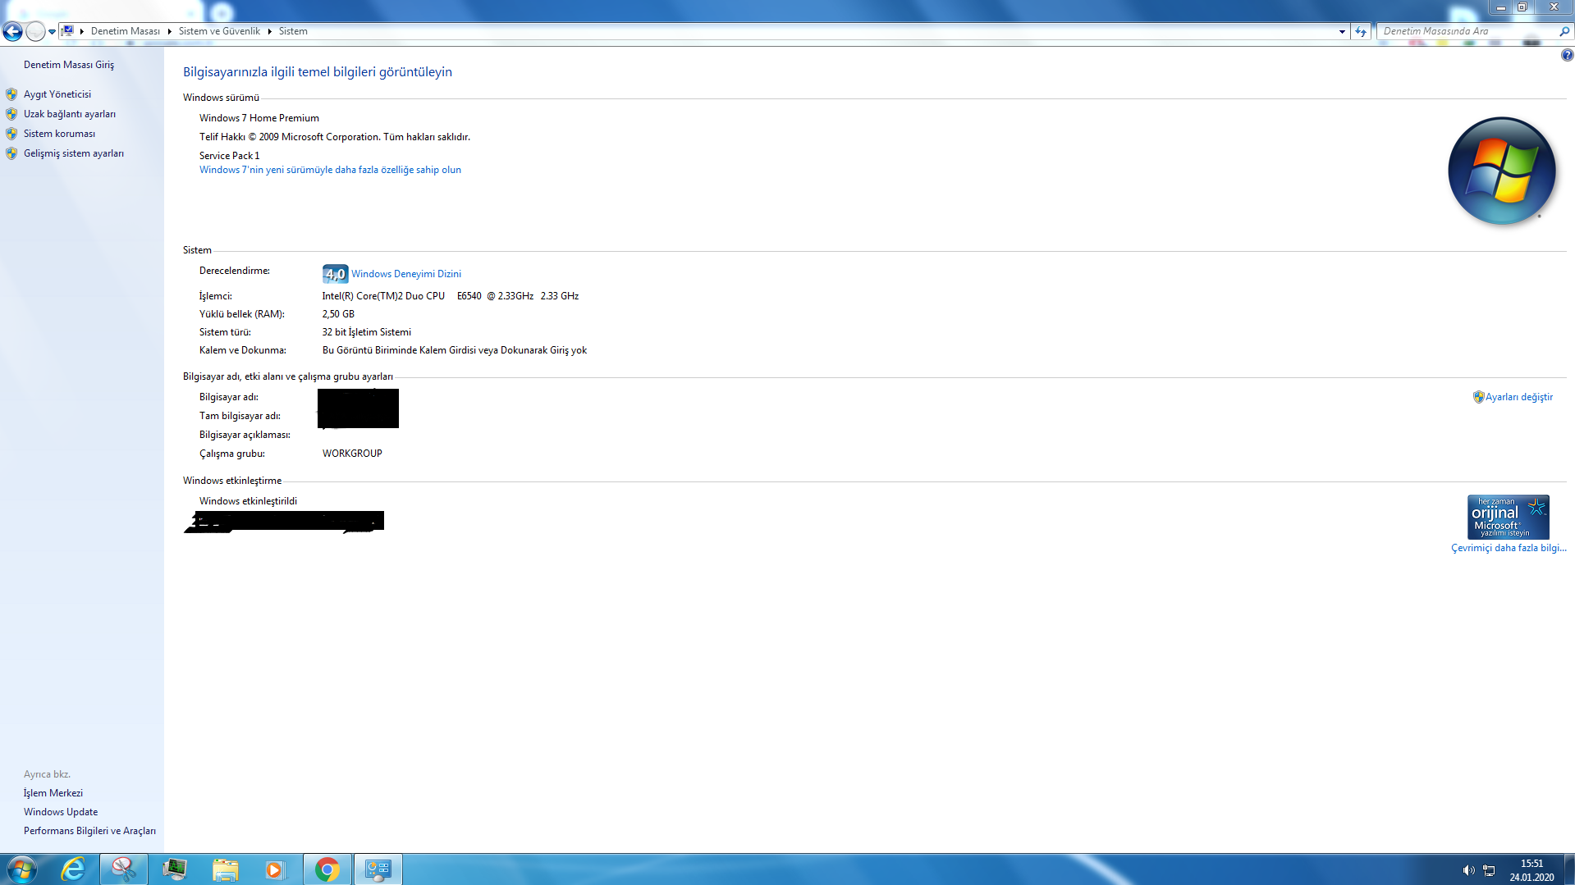Select WORKGROUP text
This screenshot has height=885, width=1575.
352,454
